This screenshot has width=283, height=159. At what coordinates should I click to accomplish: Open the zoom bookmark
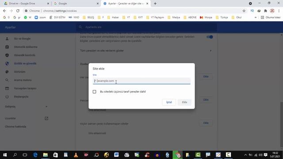click(x=40, y=17)
